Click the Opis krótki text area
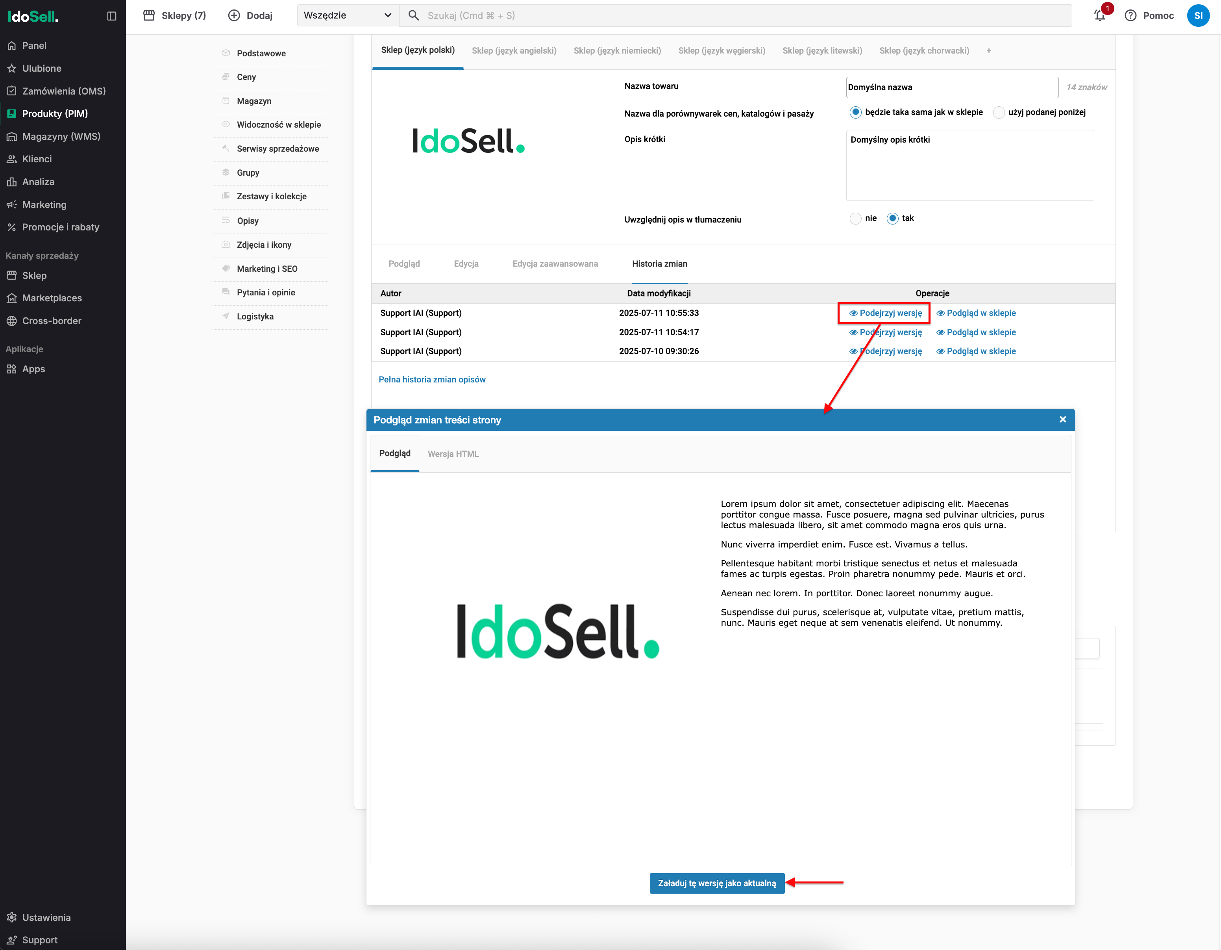 [970, 165]
